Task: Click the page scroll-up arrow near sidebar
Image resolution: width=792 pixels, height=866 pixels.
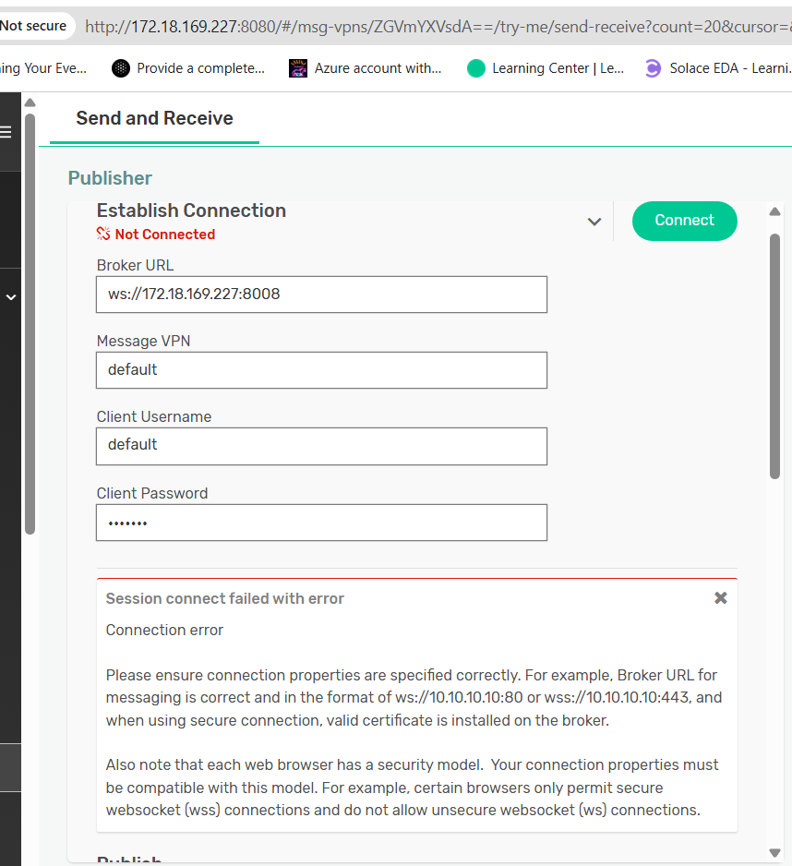Action: (x=30, y=102)
